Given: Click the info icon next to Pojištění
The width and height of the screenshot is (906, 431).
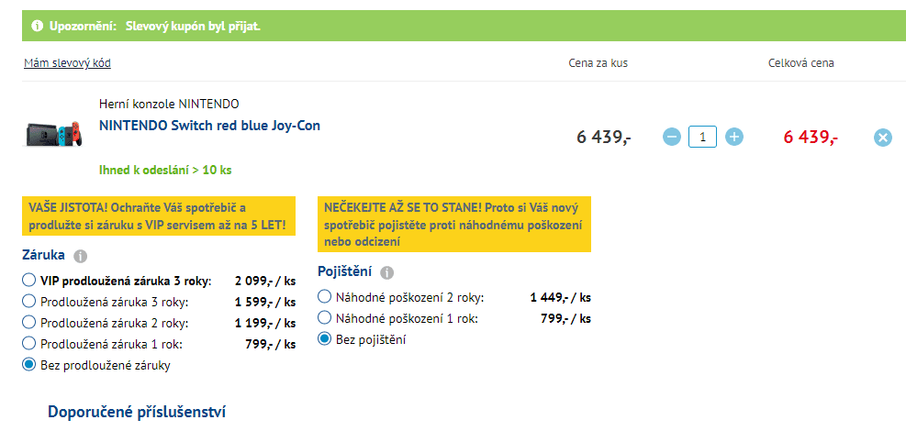Looking at the screenshot, I should point(386,273).
